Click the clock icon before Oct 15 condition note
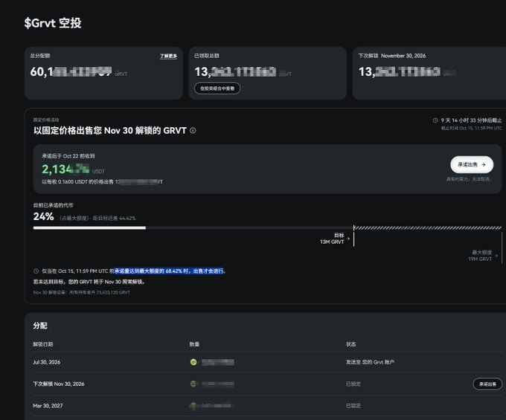Viewport: 506px width, 420px height. pos(36,271)
